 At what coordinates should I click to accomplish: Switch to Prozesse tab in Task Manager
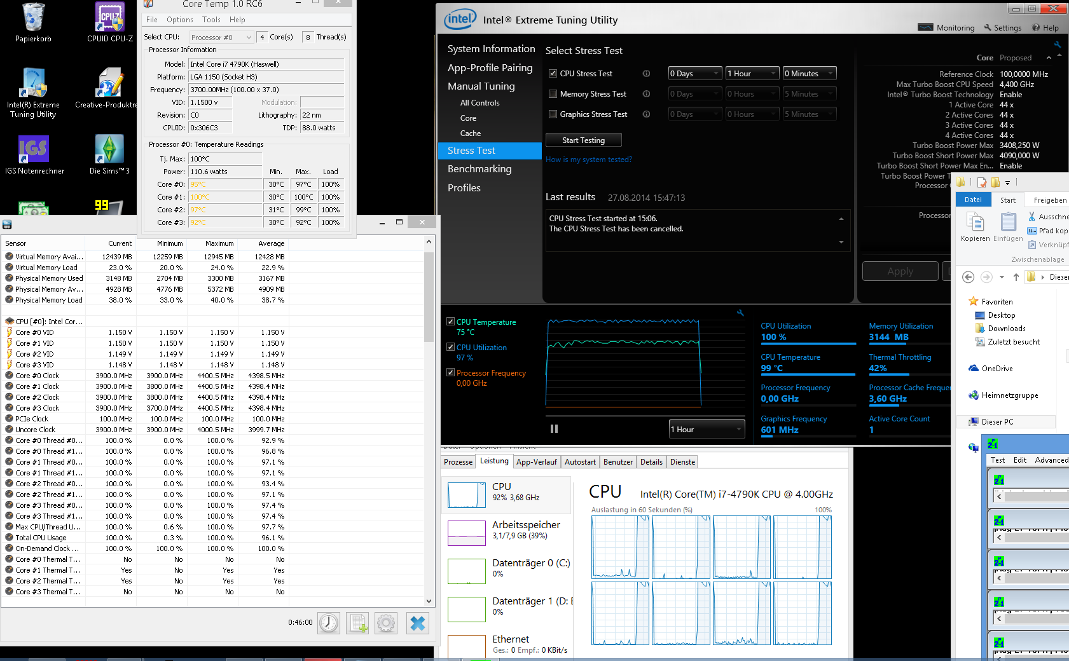click(x=459, y=462)
